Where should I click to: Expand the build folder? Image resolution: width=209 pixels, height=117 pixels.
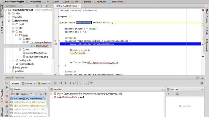[13, 24]
